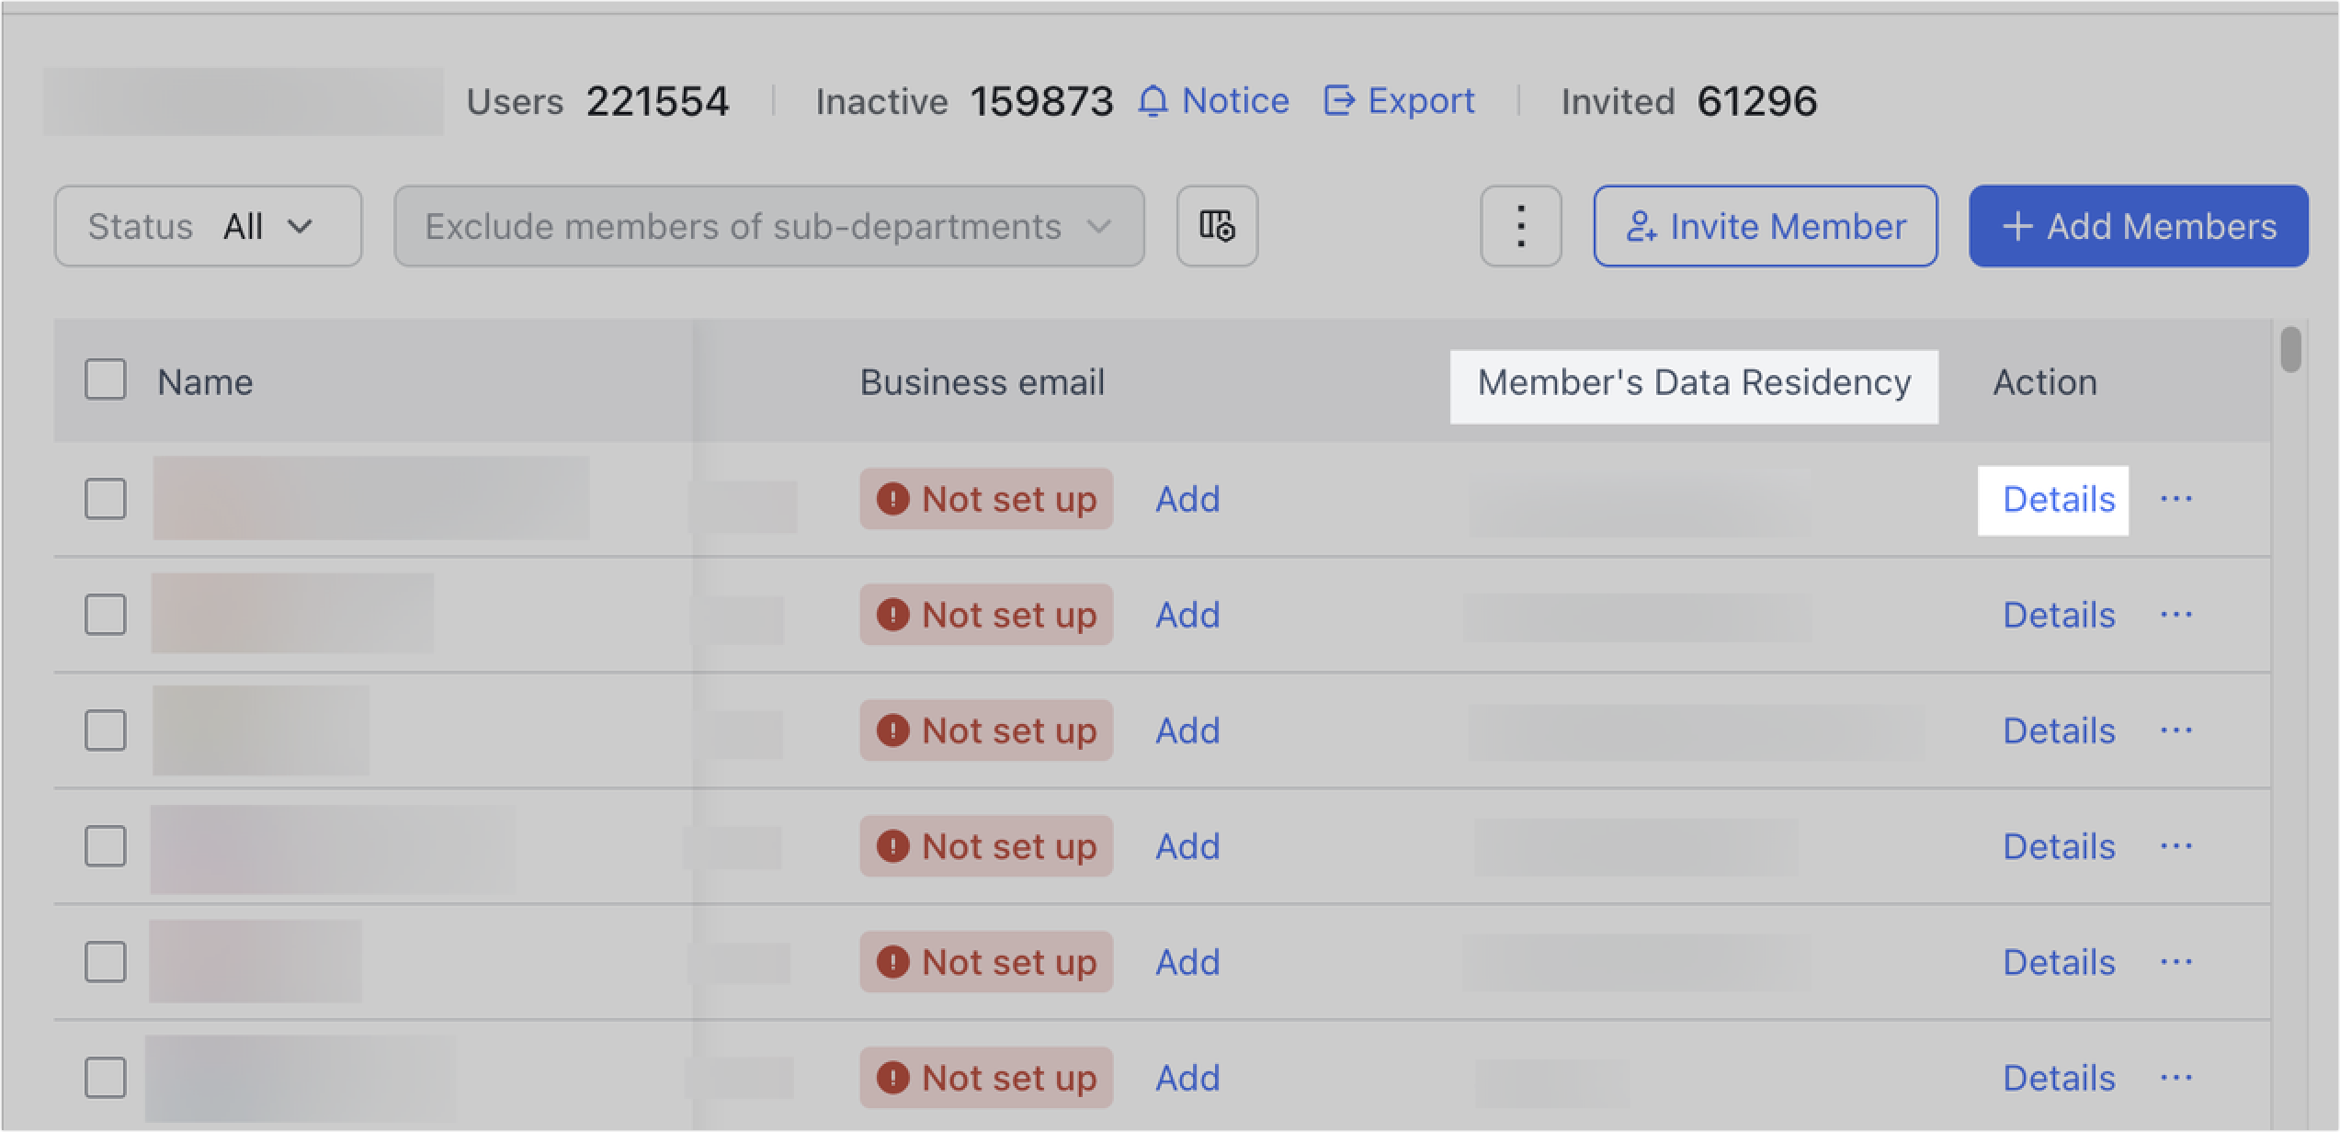The width and height of the screenshot is (2340, 1132).
Task: Open more actions ellipsis in fourth row
Action: pyautogui.click(x=2175, y=846)
